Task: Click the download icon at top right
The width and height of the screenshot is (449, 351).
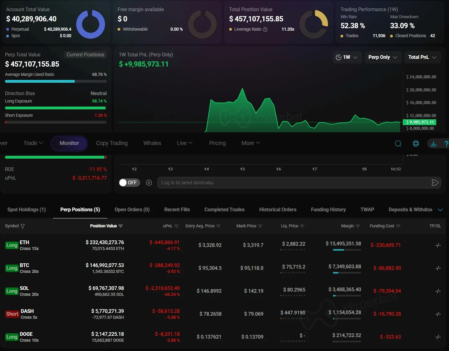Action: tap(433, 143)
